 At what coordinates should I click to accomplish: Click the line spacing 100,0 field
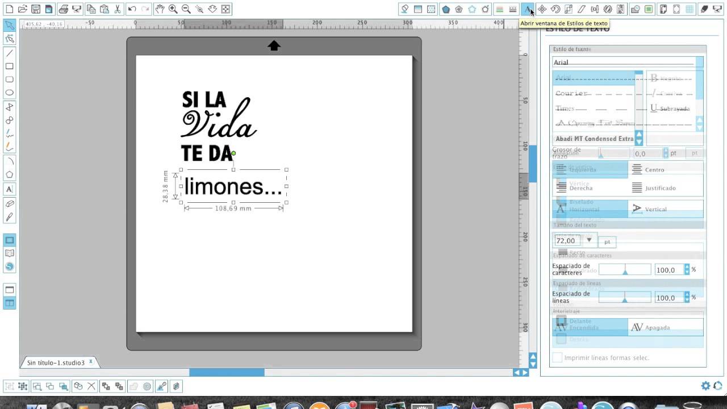(669, 298)
